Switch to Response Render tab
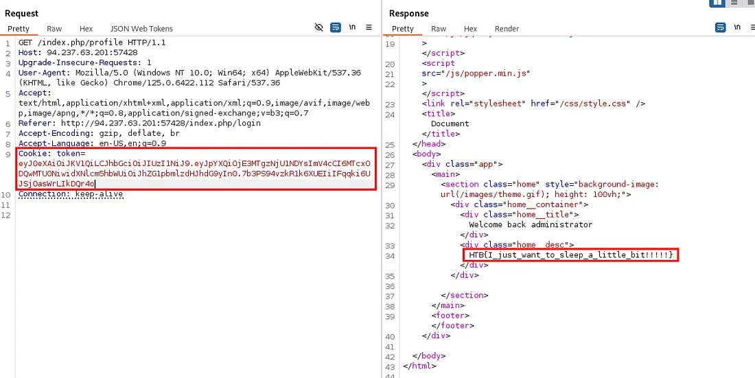The height and width of the screenshot is (378, 755). (507, 29)
